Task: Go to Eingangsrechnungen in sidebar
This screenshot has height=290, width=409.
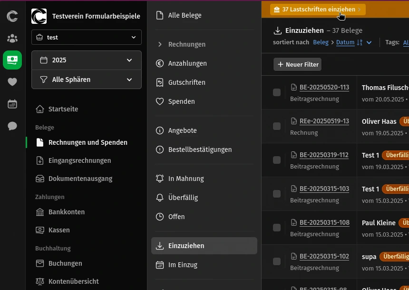Action: click(79, 160)
